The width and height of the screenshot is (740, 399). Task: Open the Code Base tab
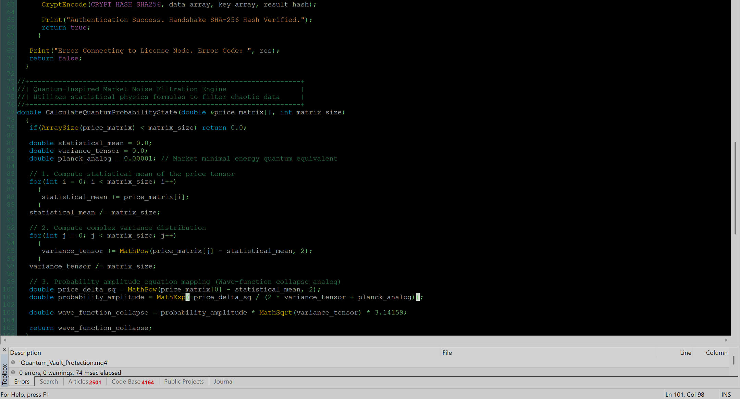[x=133, y=382]
